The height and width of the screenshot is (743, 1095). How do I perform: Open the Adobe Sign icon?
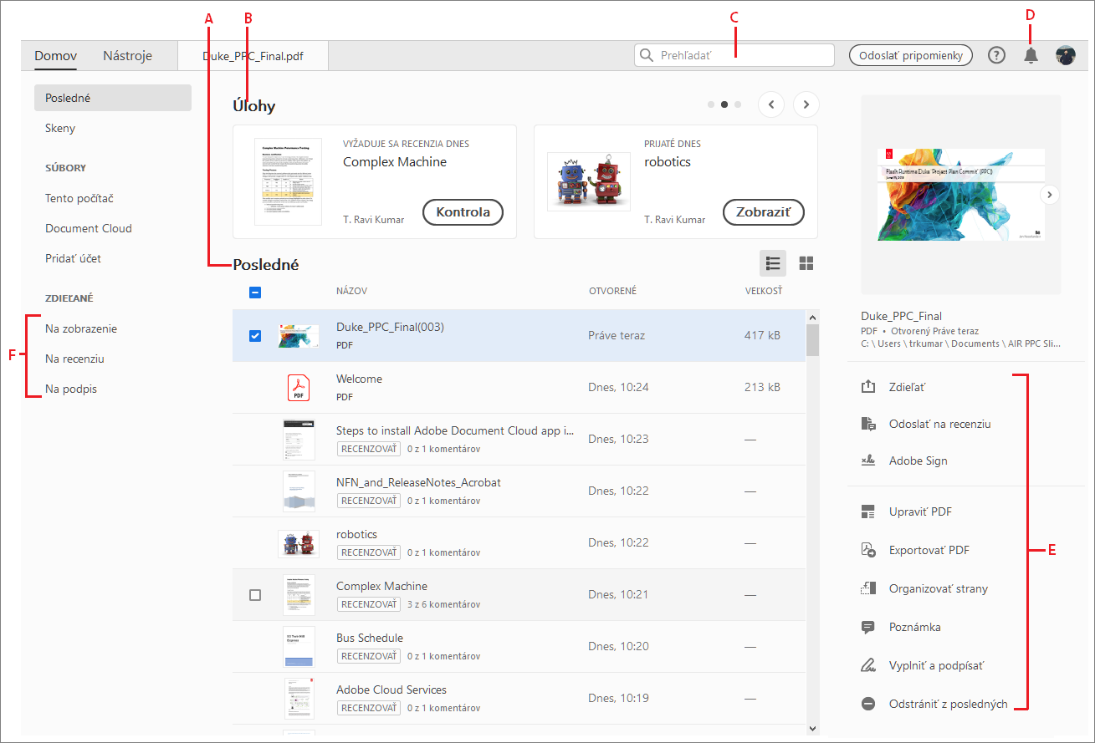tap(867, 461)
